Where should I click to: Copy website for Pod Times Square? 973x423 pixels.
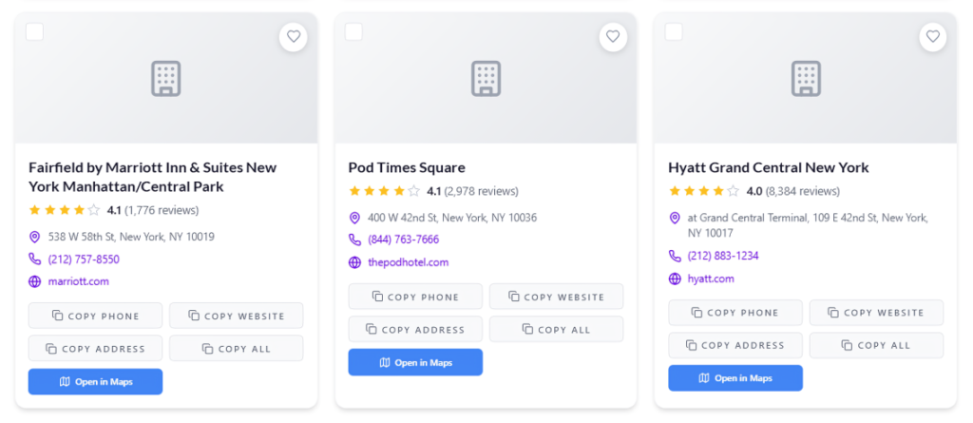pyautogui.click(x=557, y=297)
